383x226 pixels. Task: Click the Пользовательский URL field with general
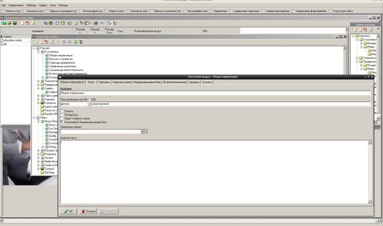coord(74,104)
